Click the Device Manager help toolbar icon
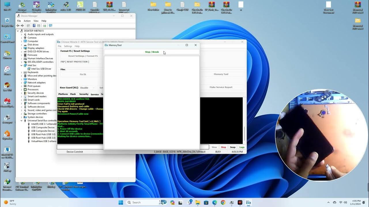Viewport: 369px width, 207px height. point(34,26)
